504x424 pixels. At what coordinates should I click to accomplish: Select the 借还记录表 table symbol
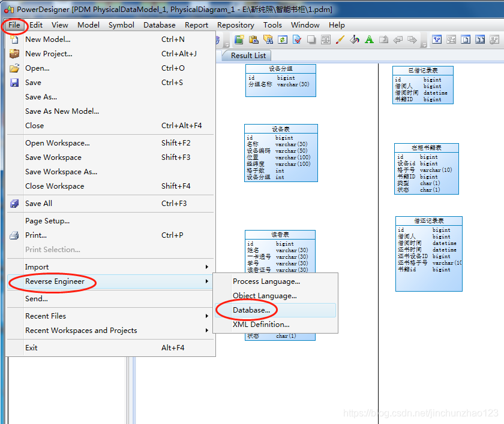point(429,254)
